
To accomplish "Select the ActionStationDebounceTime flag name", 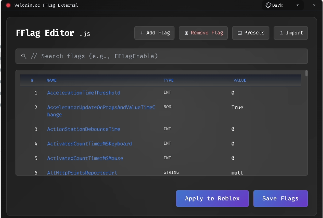I will point(84,129).
